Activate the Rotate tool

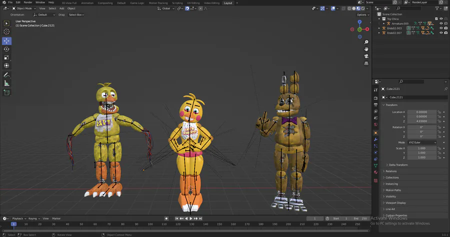(6, 49)
